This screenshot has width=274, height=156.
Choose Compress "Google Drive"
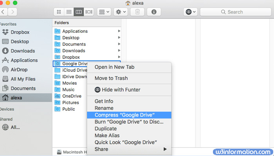tap(129, 115)
